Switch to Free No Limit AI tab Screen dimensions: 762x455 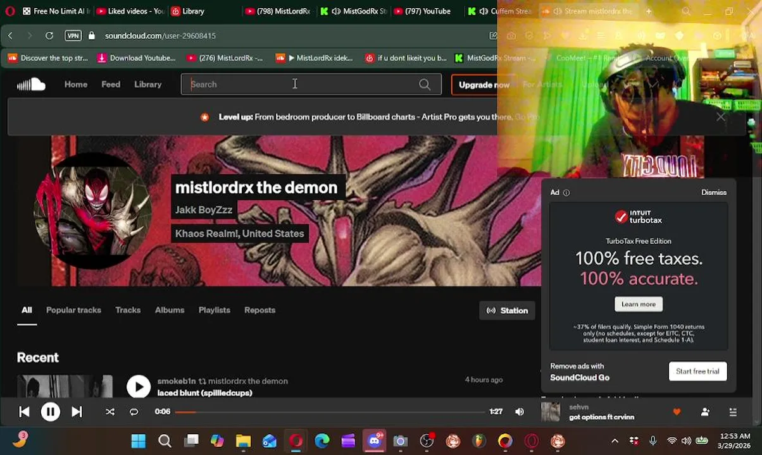[56, 11]
